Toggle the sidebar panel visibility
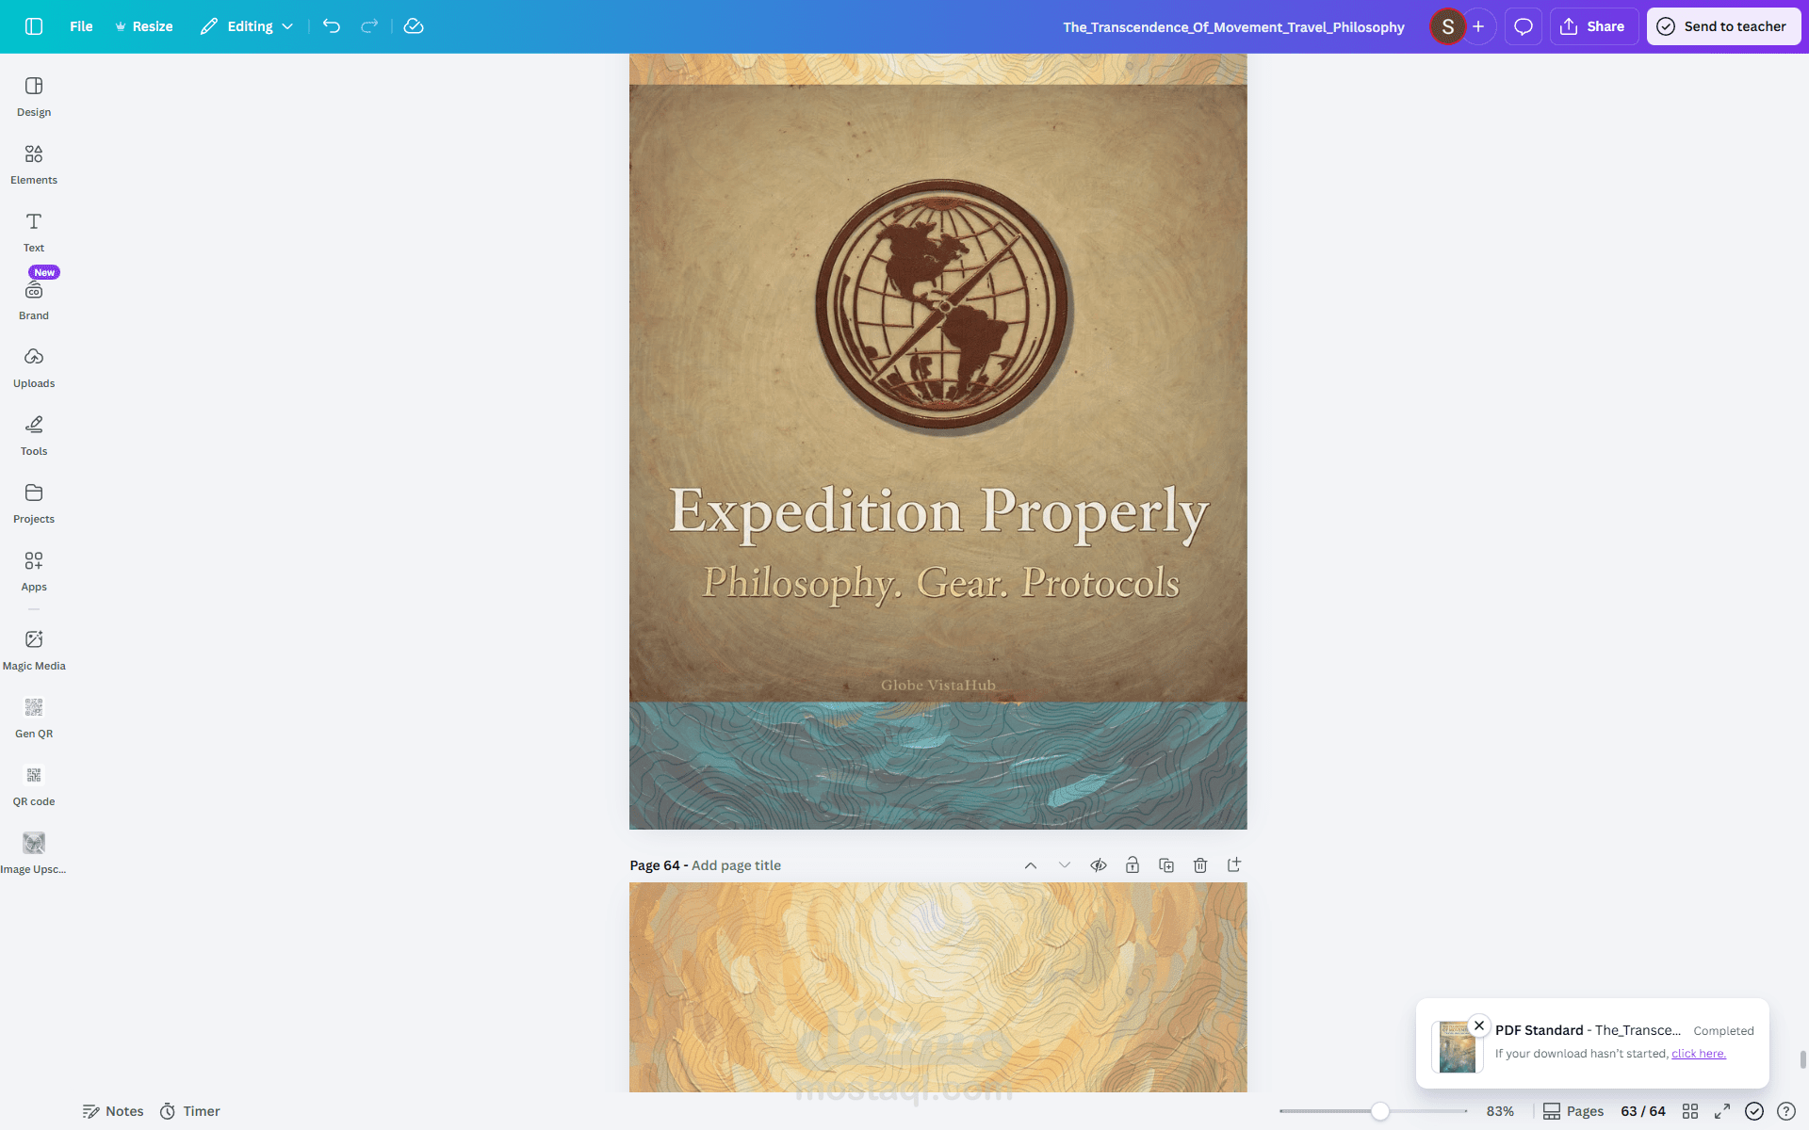Screen dimensions: 1809x1130 tap(34, 26)
